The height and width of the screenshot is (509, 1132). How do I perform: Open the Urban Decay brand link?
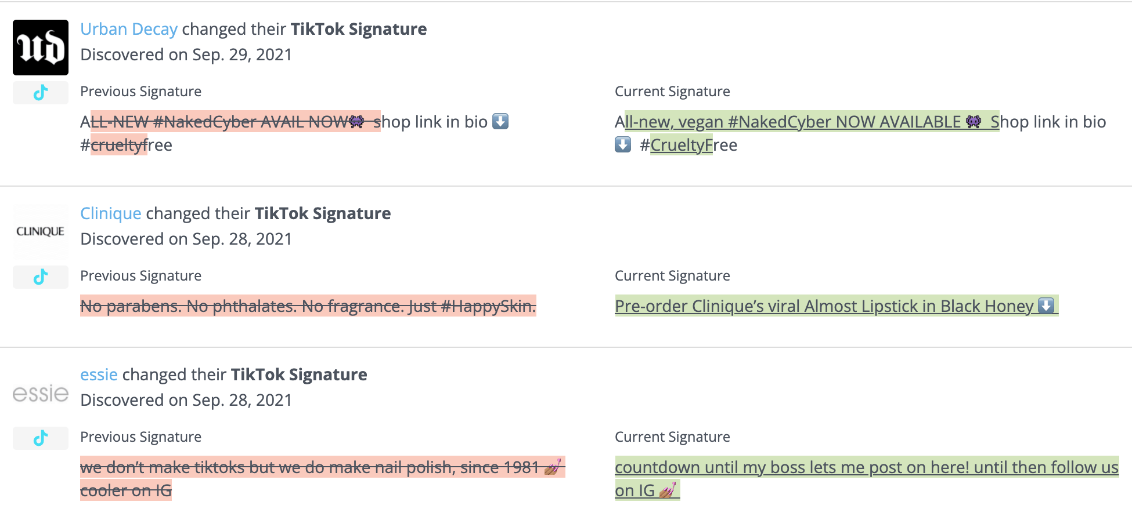[129, 29]
